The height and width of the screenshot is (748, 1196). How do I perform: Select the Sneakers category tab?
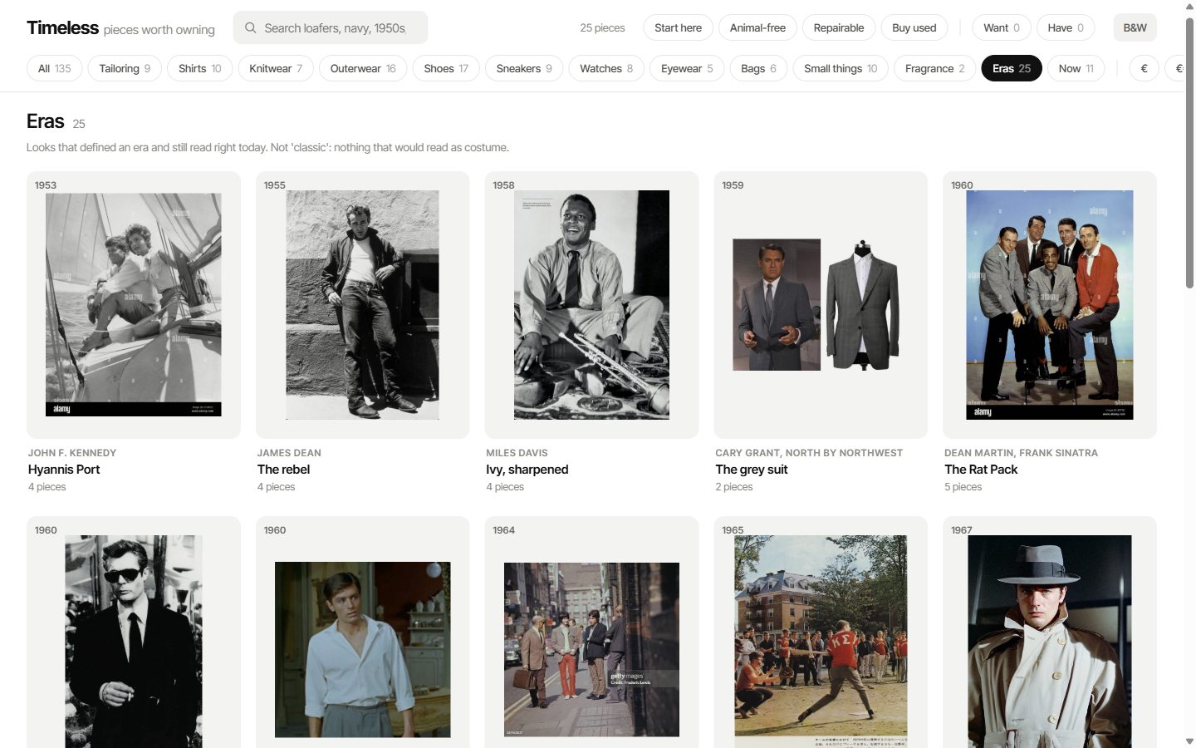click(x=524, y=68)
